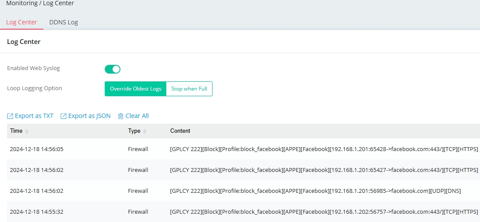Click the Clear All trash icon
The width and height of the screenshot is (480, 222).
(121, 116)
